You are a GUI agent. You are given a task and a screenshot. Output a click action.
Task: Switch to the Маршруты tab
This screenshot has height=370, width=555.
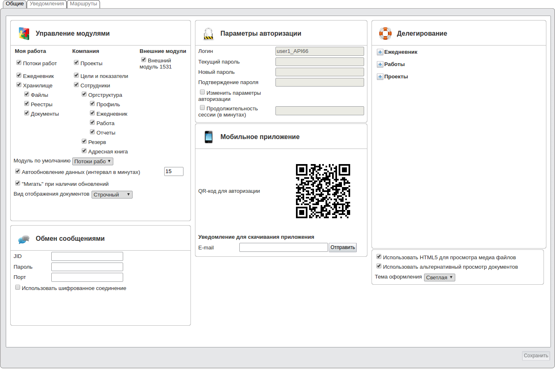click(x=83, y=4)
